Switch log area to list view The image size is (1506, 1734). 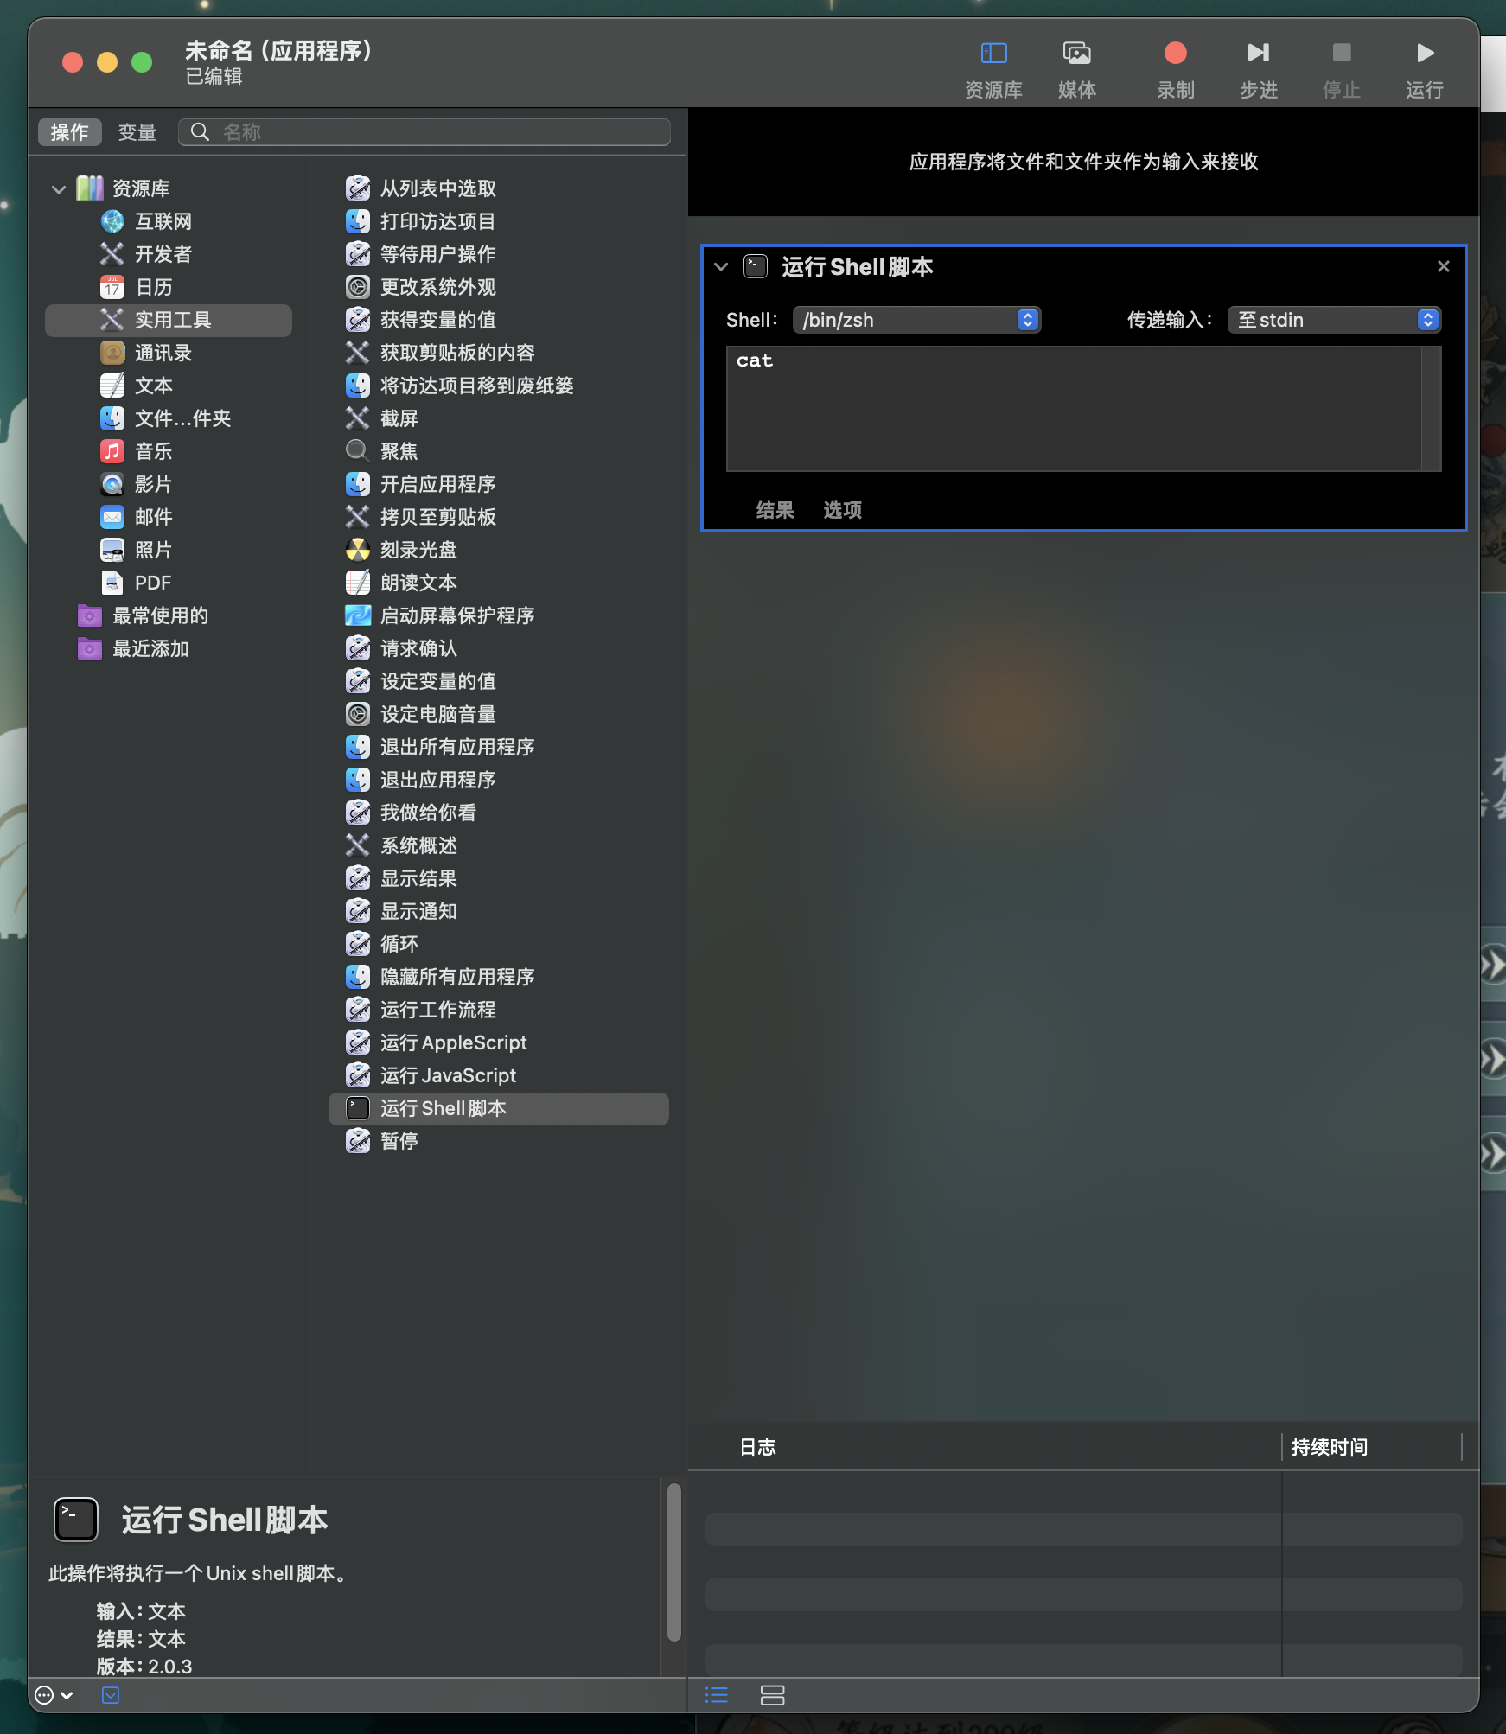click(x=716, y=1695)
